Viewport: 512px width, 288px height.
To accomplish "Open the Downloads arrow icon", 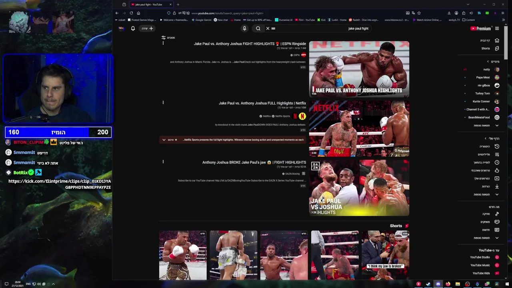I will pyautogui.click(x=497, y=186).
